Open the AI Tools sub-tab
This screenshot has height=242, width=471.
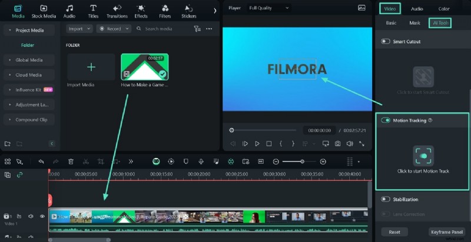click(x=440, y=23)
